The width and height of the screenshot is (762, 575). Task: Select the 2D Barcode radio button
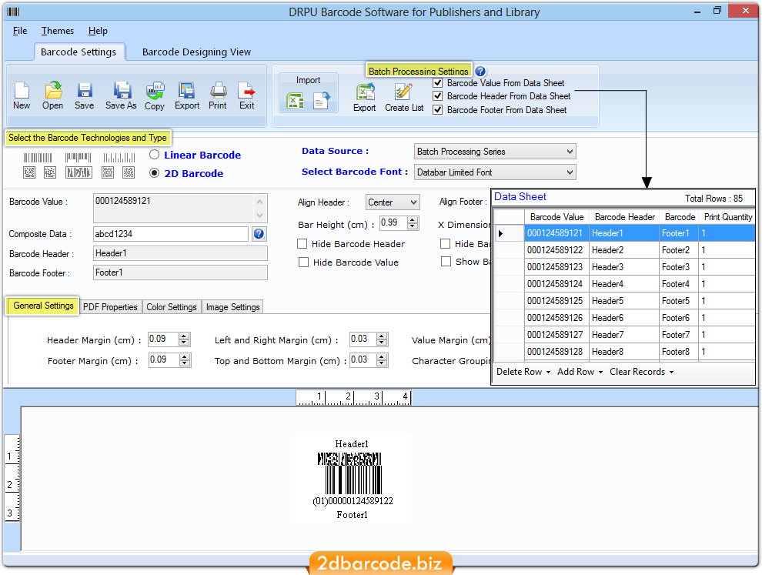[x=155, y=173]
